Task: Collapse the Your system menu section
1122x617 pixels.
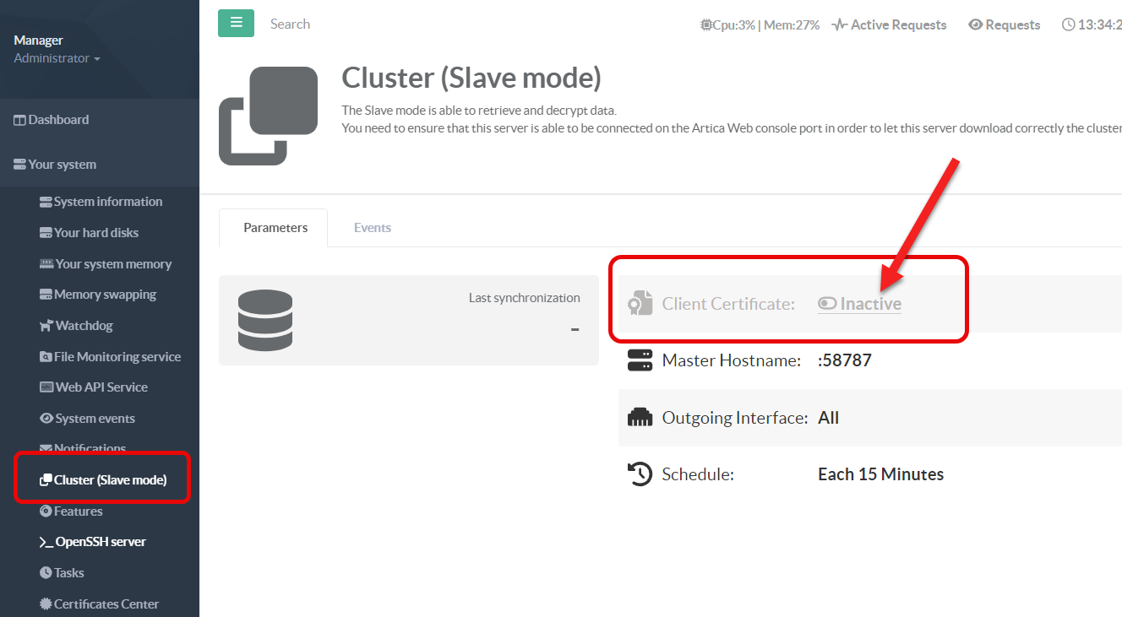Action: pos(62,165)
